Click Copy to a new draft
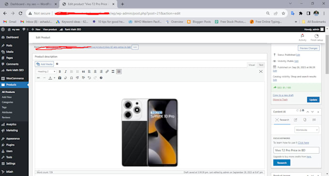Image resolution: width=329 pixels, height=176 pixels. click(x=283, y=95)
